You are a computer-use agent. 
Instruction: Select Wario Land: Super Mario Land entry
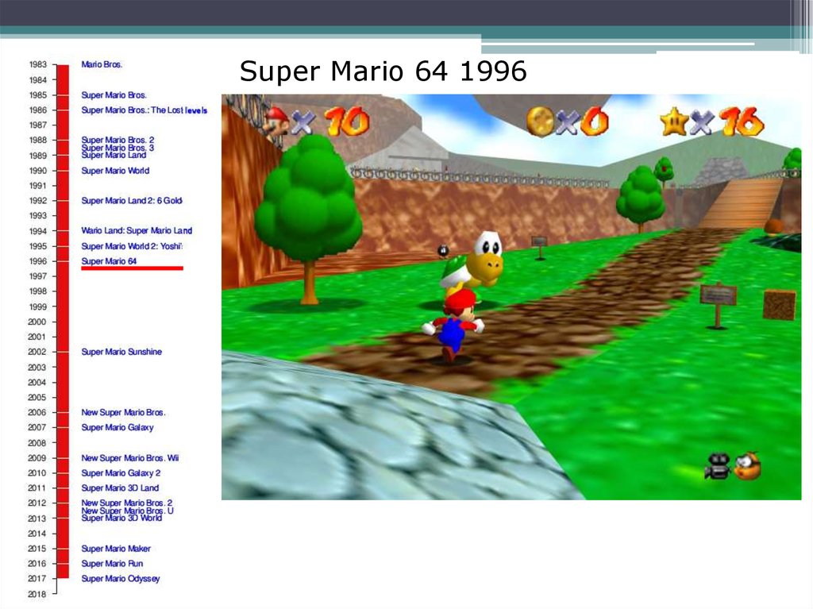[x=137, y=231]
